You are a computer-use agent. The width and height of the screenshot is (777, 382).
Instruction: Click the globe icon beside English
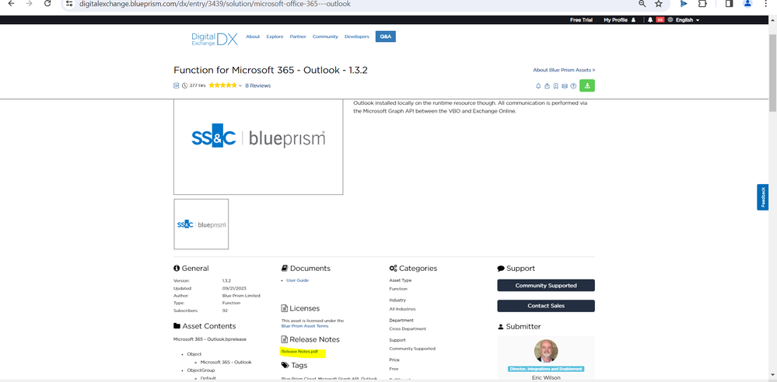pyautogui.click(x=670, y=19)
